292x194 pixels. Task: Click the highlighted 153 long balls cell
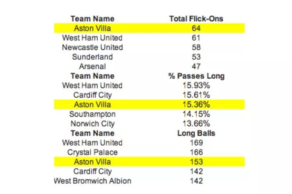pos(196,162)
